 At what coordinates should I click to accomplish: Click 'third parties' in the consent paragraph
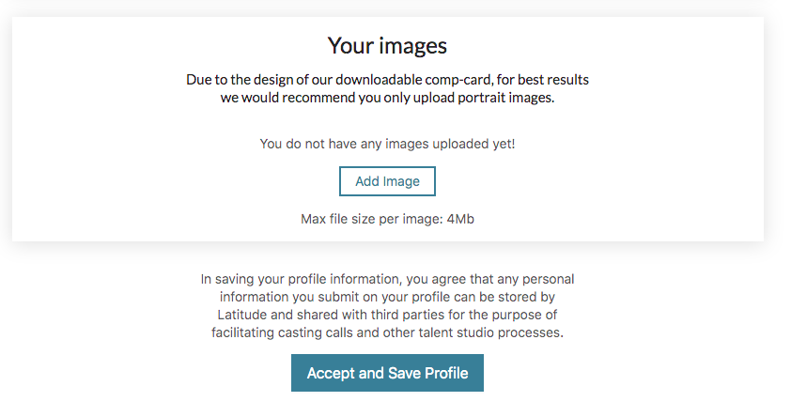point(408,315)
